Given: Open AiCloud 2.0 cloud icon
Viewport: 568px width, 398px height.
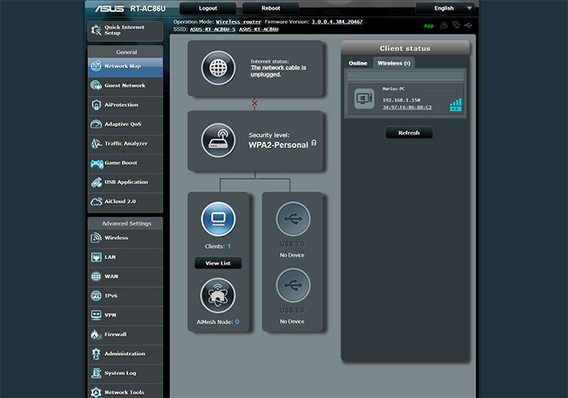Looking at the screenshot, I should 96,202.
